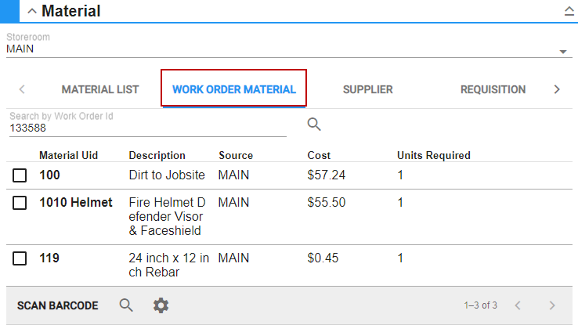Open the Storeroom dropdown arrow
Viewport: 578px width, 325px height.
tap(562, 52)
